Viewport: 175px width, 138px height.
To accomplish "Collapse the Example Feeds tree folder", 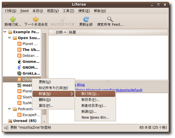I will click(5, 32).
